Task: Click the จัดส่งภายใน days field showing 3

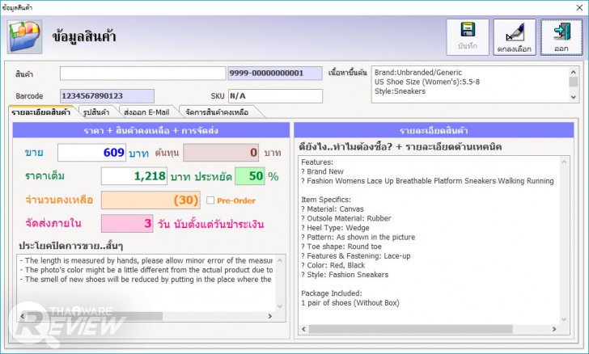Action: point(127,223)
